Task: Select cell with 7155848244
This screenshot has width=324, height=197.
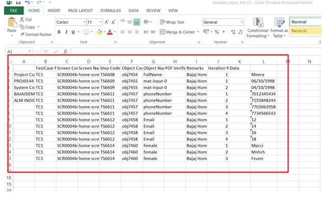Action: tap(263, 100)
